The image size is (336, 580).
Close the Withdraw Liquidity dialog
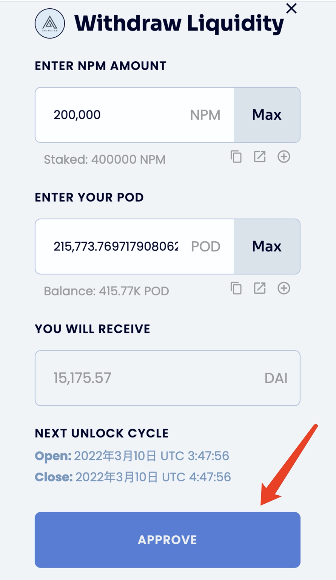click(291, 8)
